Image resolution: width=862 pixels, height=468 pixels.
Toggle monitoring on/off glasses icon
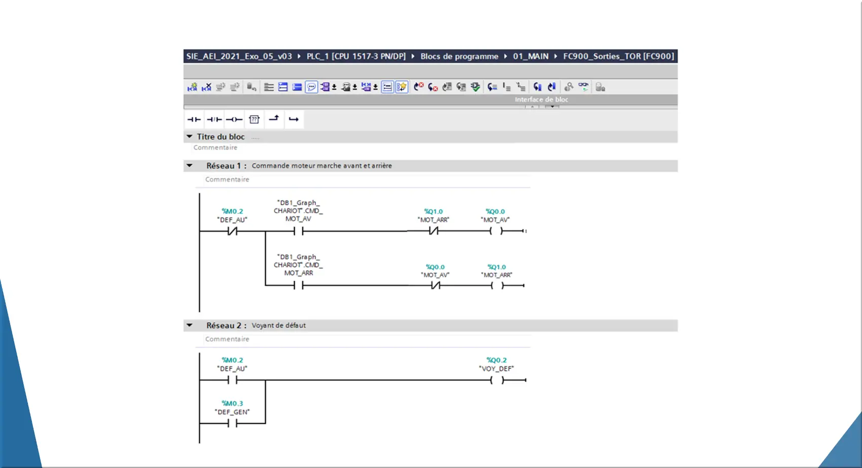[584, 87]
